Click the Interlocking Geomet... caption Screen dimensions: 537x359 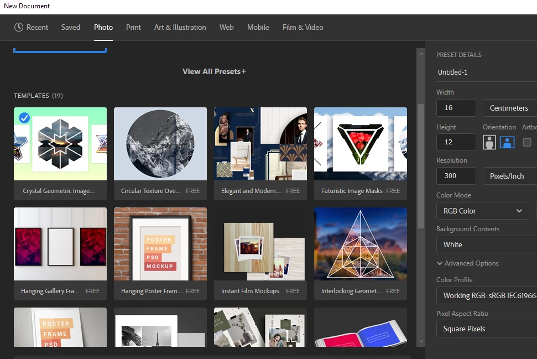(351, 291)
